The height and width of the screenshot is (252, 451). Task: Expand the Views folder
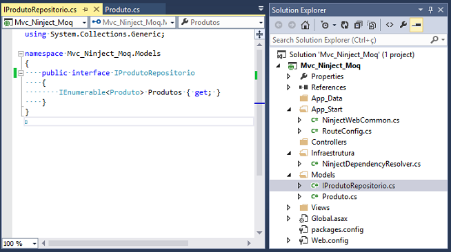click(x=288, y=207)
